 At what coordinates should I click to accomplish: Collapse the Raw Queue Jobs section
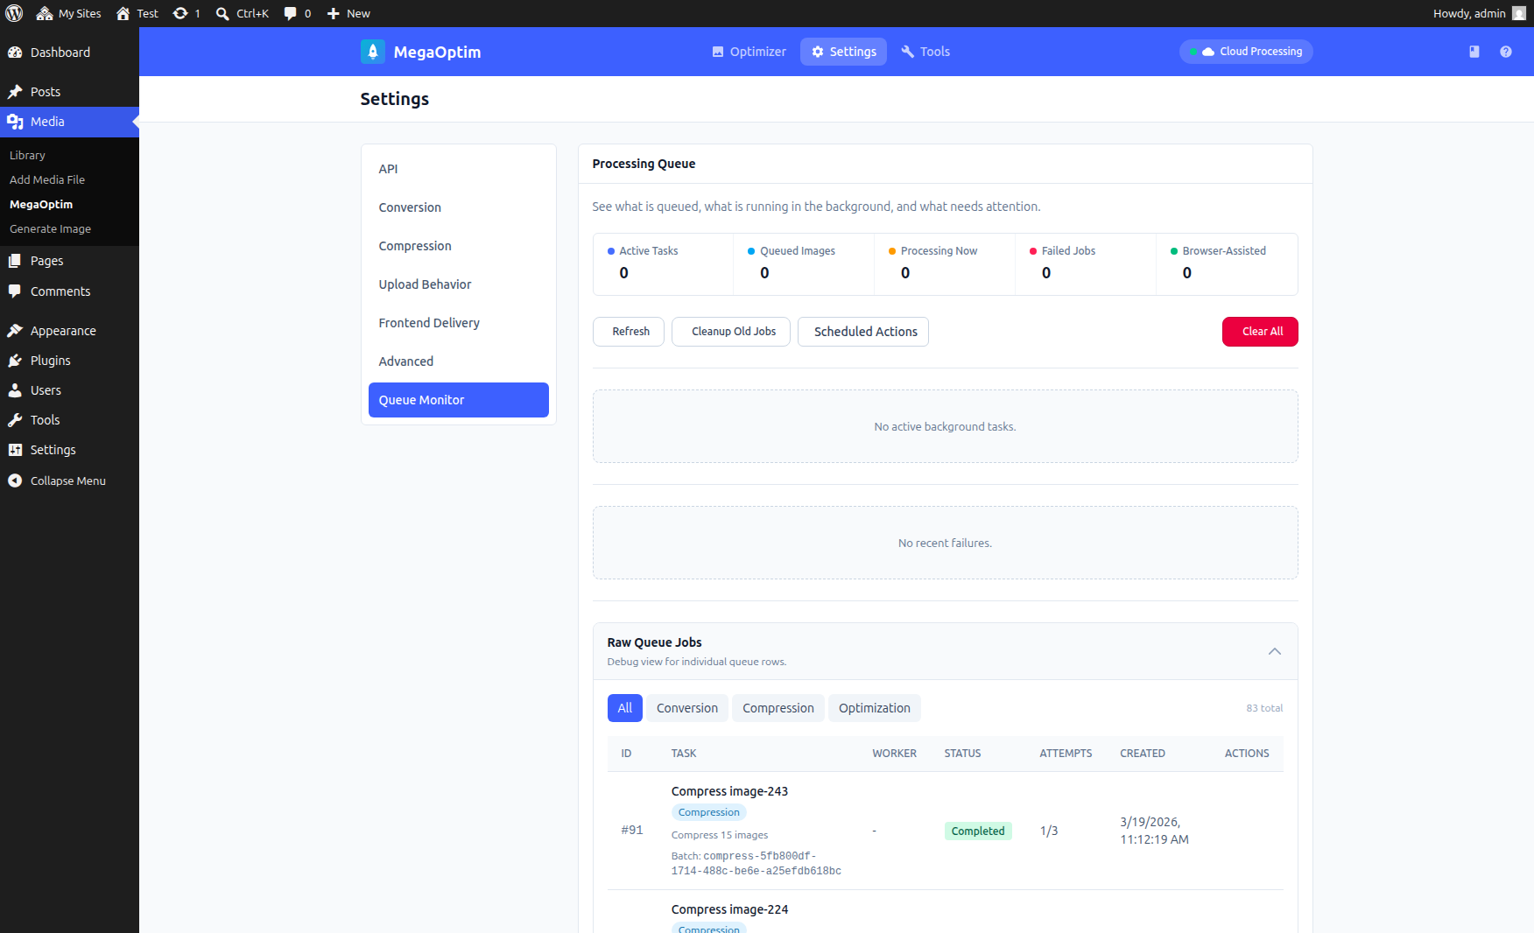point(1275,651)
